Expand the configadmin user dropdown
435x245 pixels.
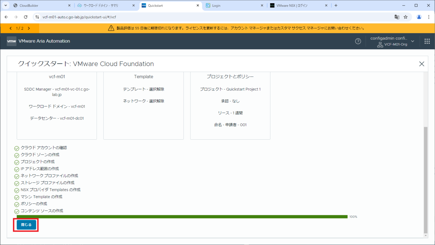(x=413, y=41)
